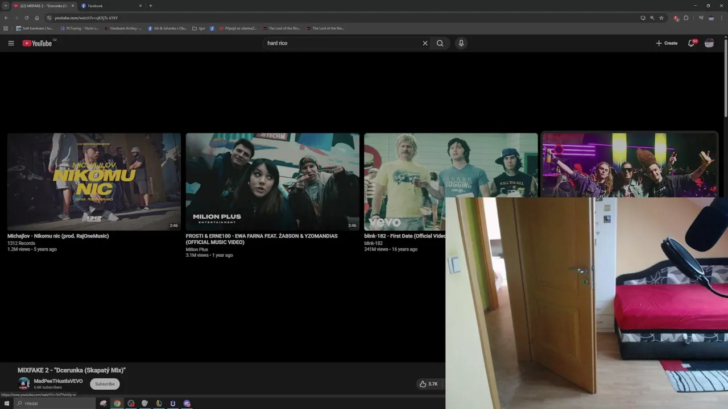Subscribe to MadPeeTHustlaVEVO

click(105, 384)
